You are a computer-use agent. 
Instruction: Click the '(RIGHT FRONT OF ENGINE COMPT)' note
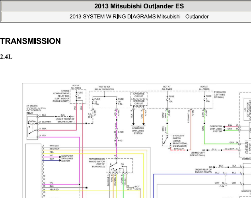(x=65, y=120)
